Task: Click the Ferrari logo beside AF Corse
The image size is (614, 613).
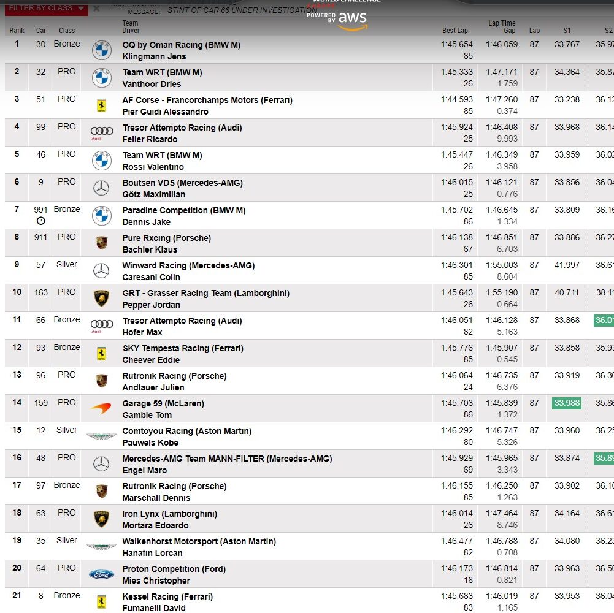Action: [101, 105]
